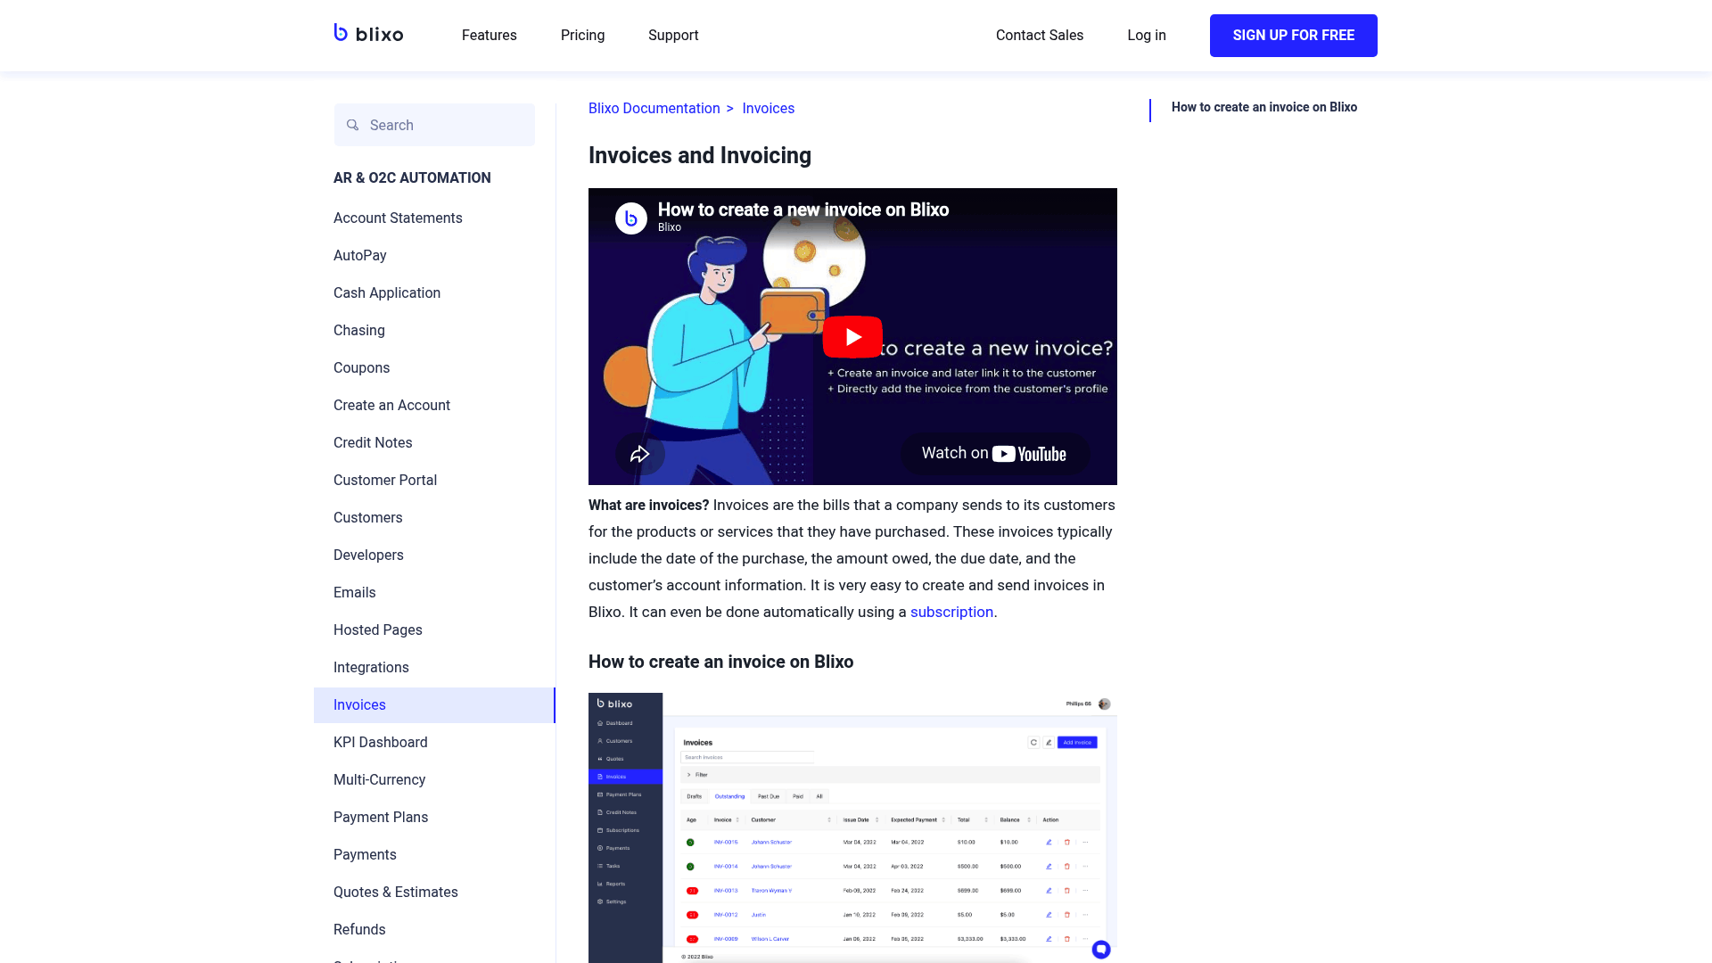Screen dimensions: 1712x963
Task: Open the chat widget bubble at bottom right
Action: [x=1101, y=950]
